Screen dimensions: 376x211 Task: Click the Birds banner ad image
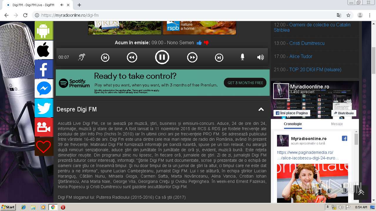click(125, 28)
